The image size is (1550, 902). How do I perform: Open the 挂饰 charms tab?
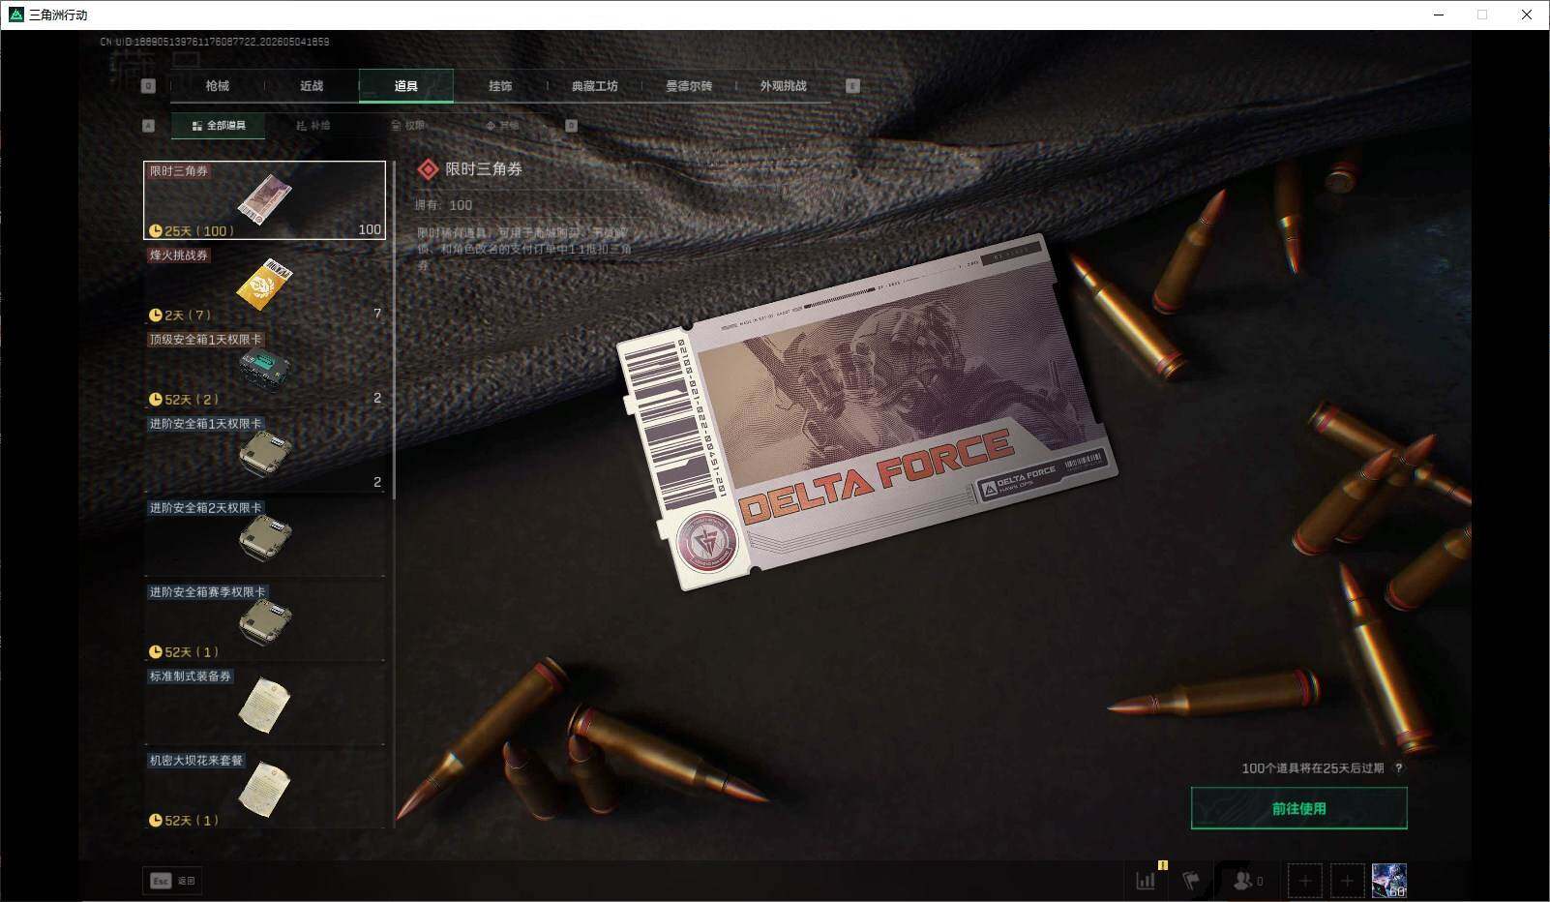[x=500, y=86]
